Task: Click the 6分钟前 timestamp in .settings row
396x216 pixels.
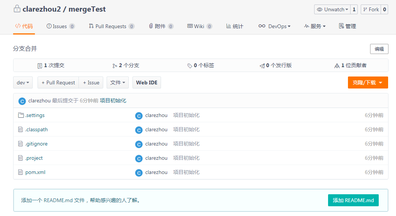Action: click(x=374, y=115)
